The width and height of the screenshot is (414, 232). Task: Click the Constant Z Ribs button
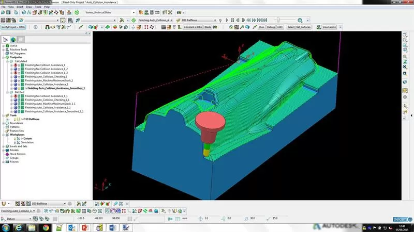[x=193, y=27]
